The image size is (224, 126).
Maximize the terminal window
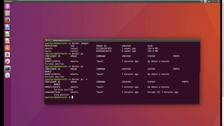click(x=51, y=40)
